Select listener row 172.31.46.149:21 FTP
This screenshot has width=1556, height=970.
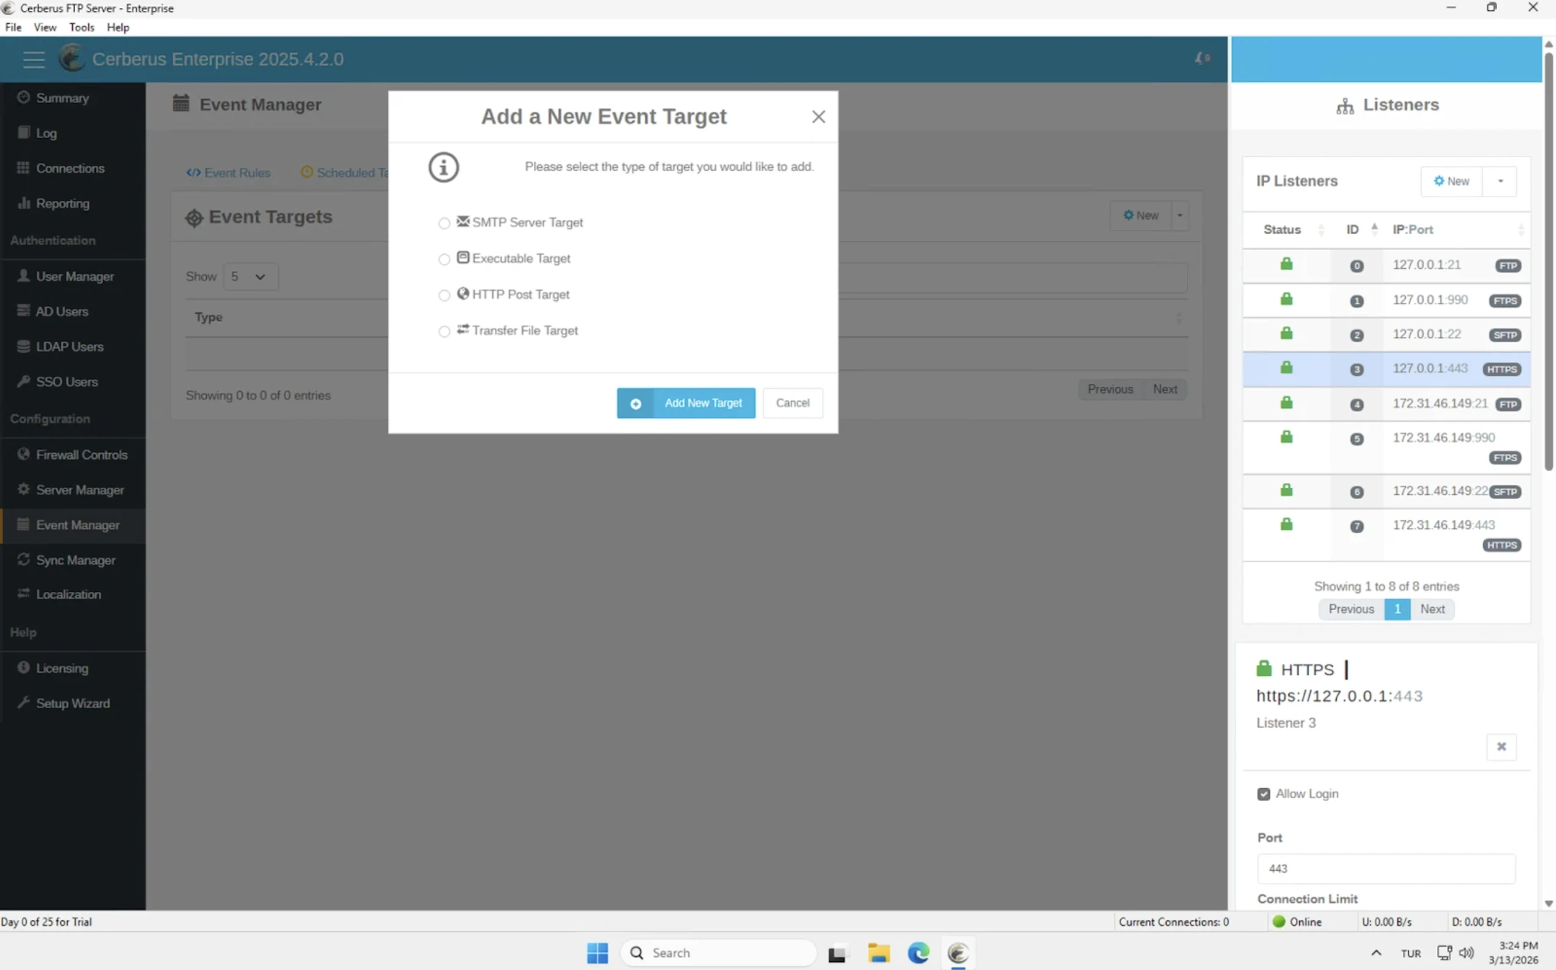click(x=1386, y=405)
